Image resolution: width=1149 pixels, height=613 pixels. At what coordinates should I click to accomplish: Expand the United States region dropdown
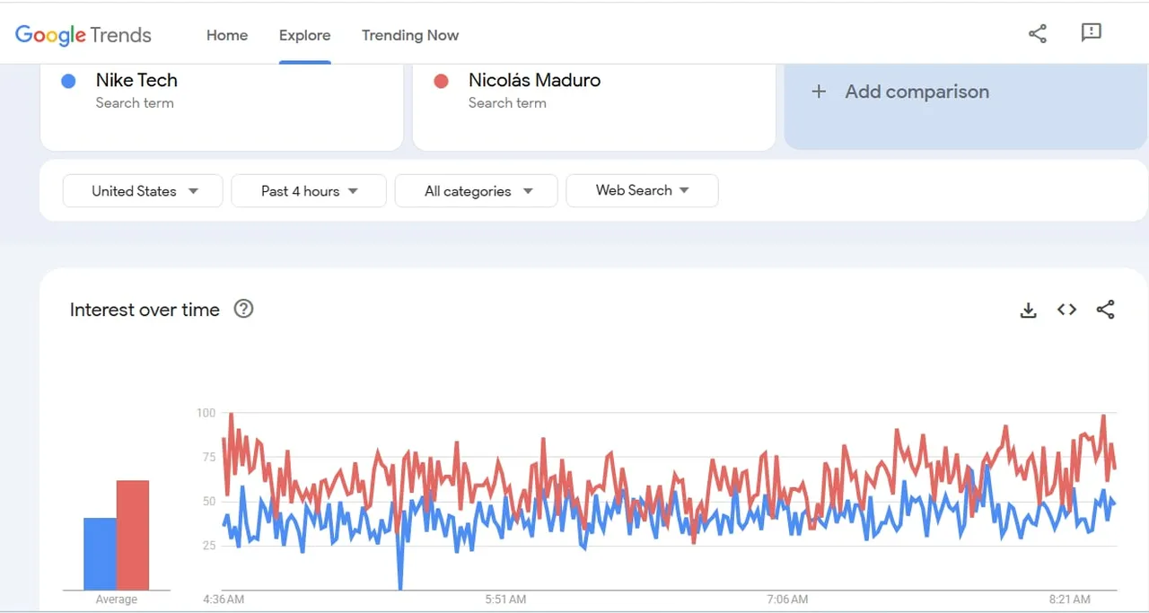pyautogui.click(x=143, y=191)
